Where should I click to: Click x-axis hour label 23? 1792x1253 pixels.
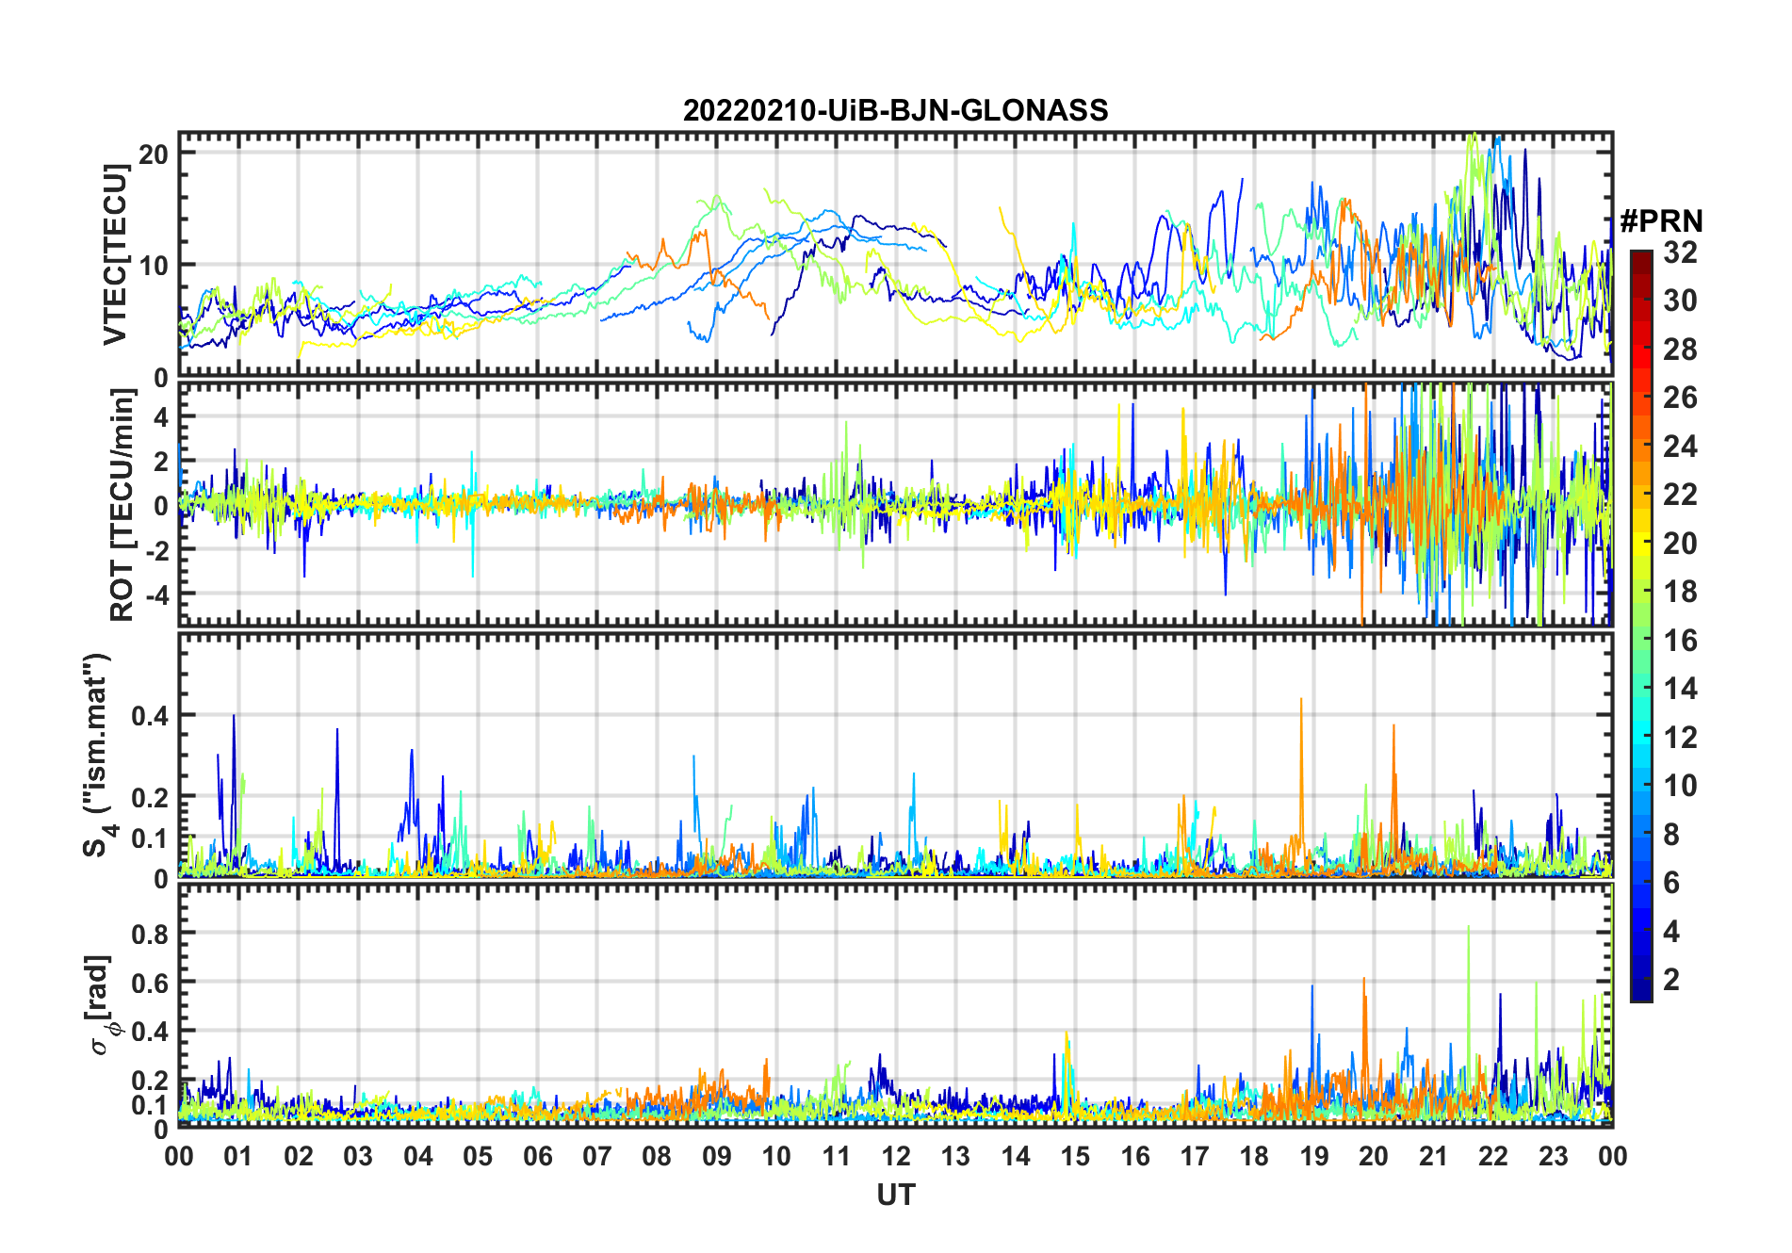[x=1553, y=1156]
